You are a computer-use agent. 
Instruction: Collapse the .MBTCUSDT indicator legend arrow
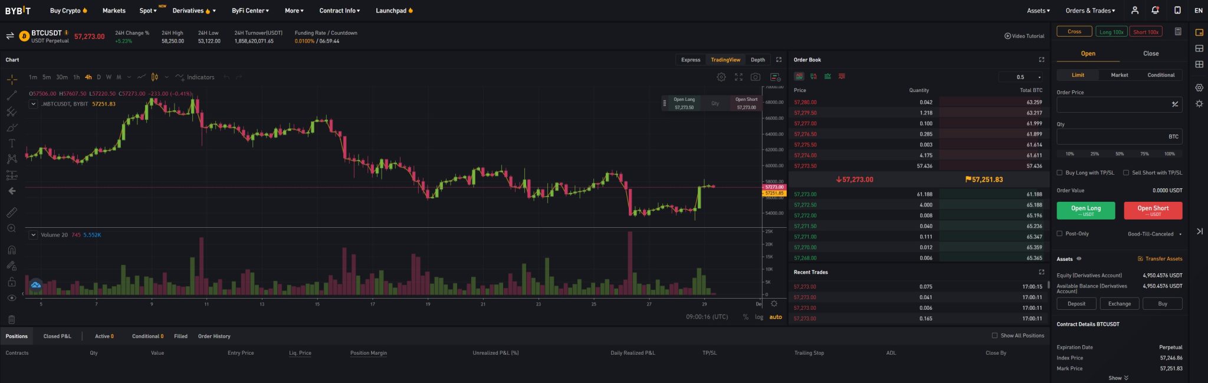(34, 104)
